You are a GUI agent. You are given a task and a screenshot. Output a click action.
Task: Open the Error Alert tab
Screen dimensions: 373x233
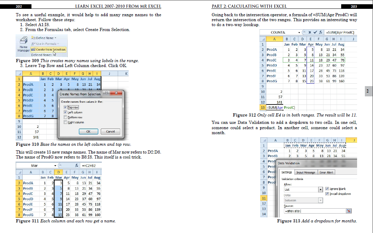pos(326,172)
